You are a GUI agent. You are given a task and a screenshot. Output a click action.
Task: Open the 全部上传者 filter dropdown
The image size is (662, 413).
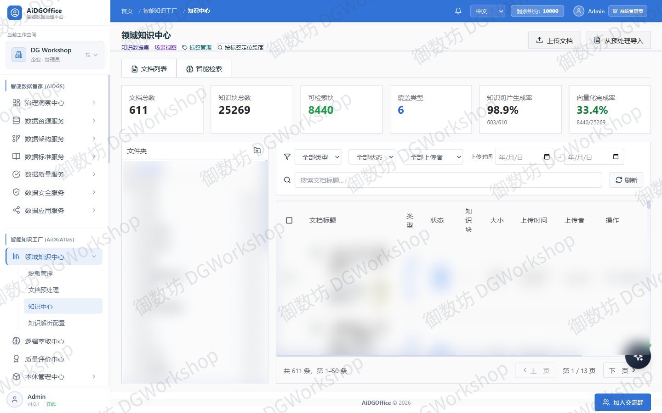point(433,157)
